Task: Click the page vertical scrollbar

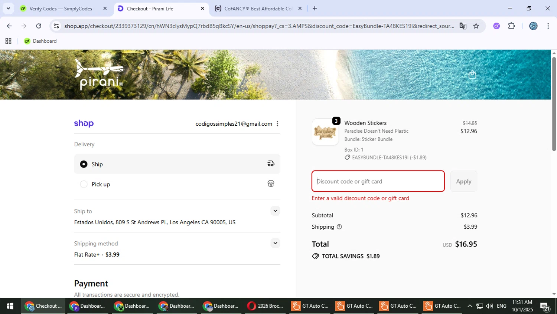Action: pos(554,104)
